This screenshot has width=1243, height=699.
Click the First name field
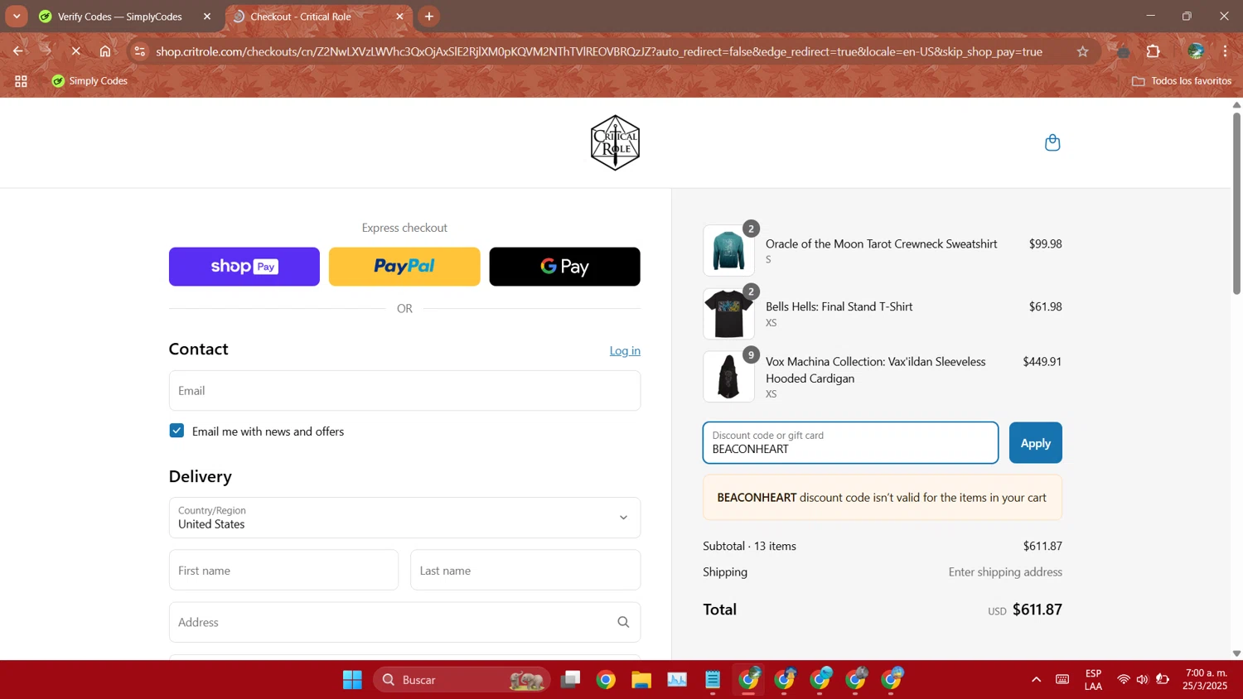(x=283, y=571)
